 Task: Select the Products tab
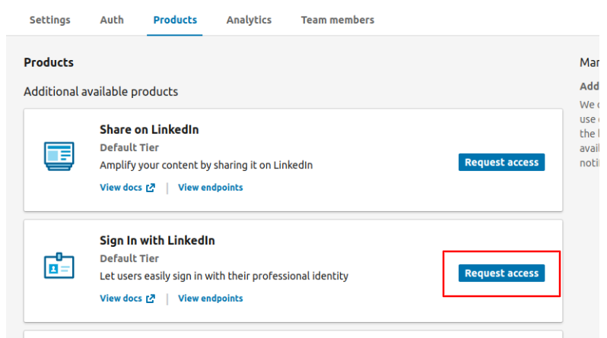pyautogui.click(x=175, y=20)
